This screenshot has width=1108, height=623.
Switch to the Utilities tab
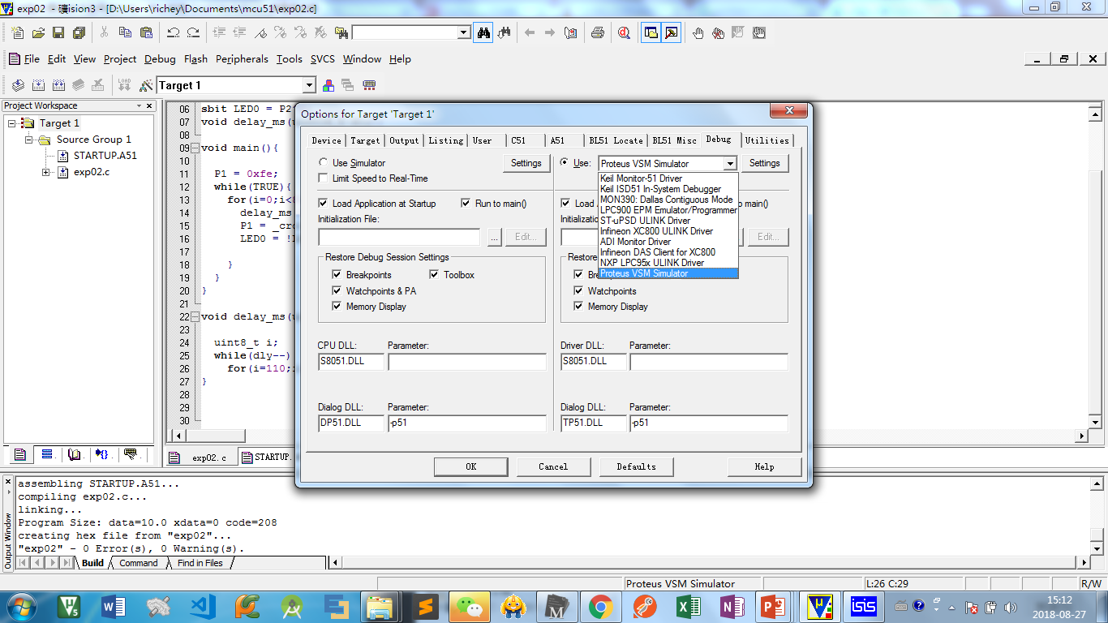(x=767, y=140)
